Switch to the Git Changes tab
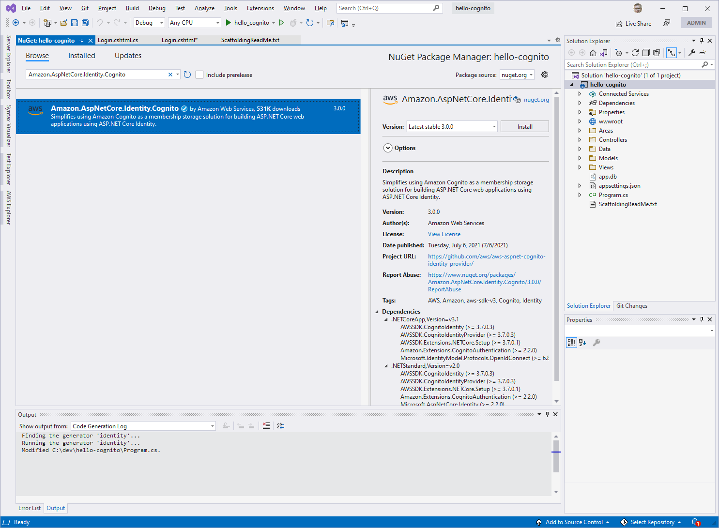This screenshot has height=528, width=719. pos(631,306)
